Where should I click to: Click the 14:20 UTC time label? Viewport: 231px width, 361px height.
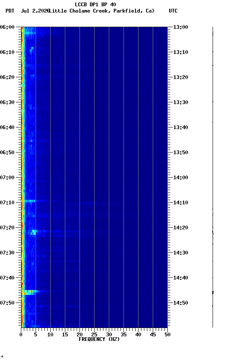181,228
